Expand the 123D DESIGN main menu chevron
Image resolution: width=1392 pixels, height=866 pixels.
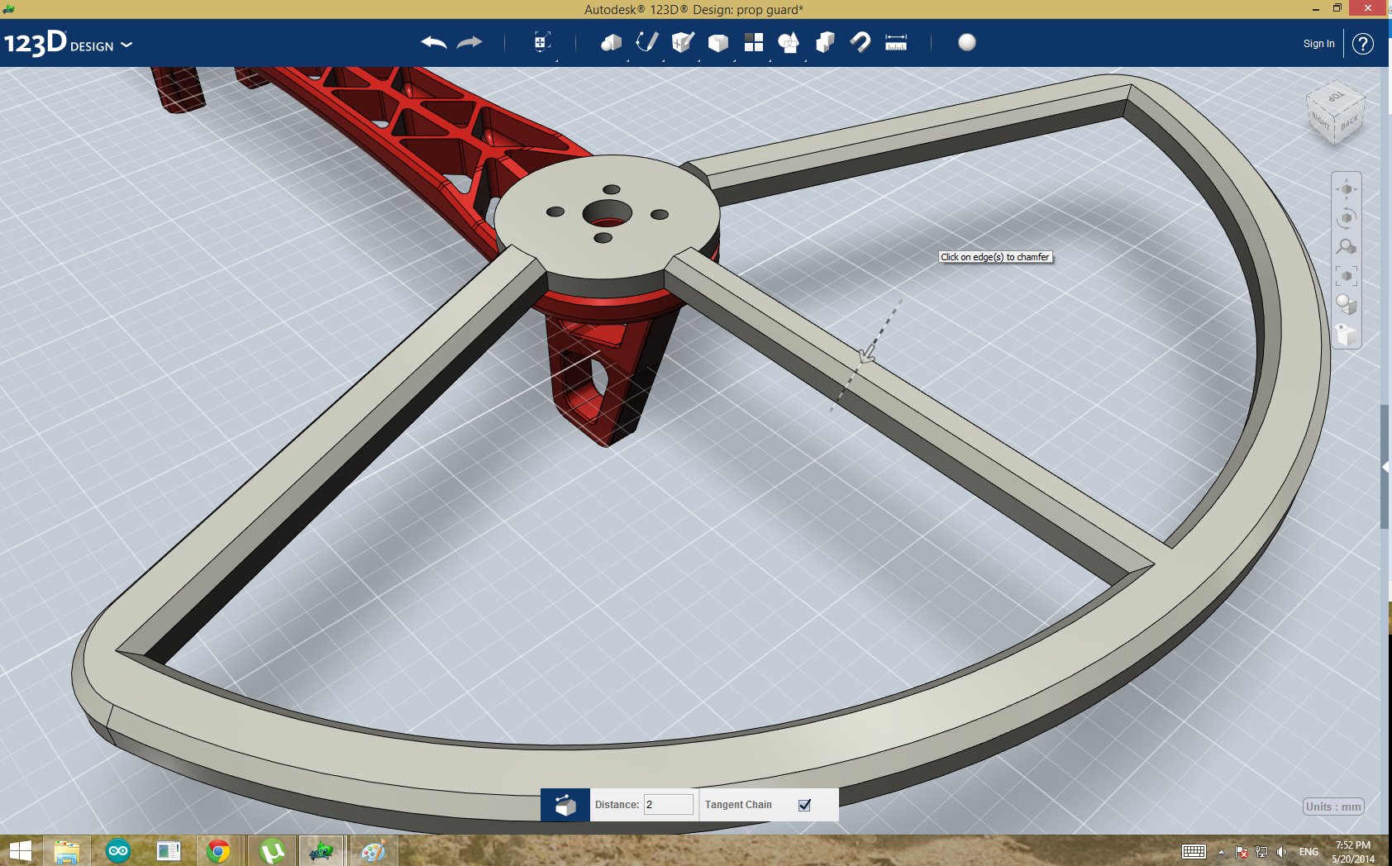tap(126, 45)
